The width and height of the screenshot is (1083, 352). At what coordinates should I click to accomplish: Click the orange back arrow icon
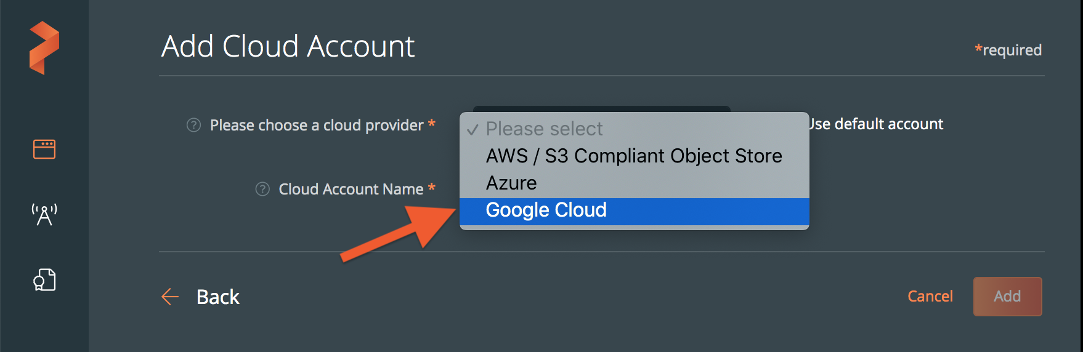coord(170,297)
